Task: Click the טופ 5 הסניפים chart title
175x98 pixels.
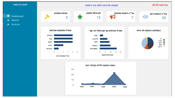Action: point(105,31)
